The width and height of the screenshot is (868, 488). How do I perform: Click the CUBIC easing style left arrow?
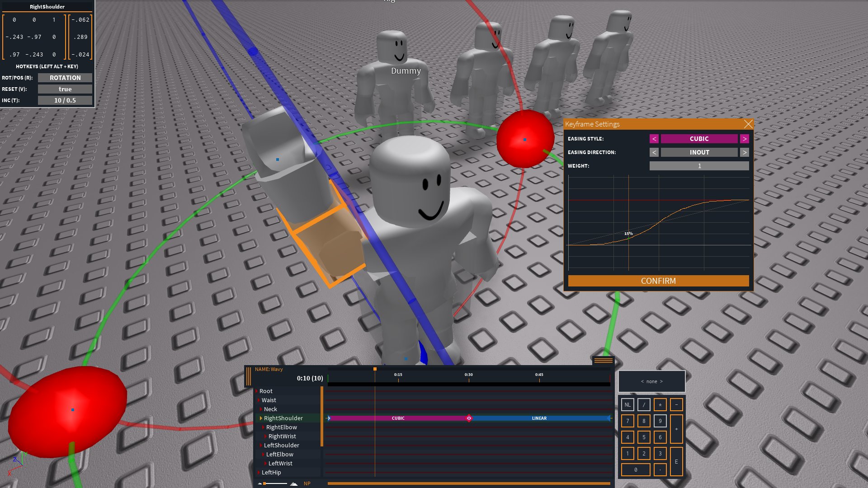655,138
